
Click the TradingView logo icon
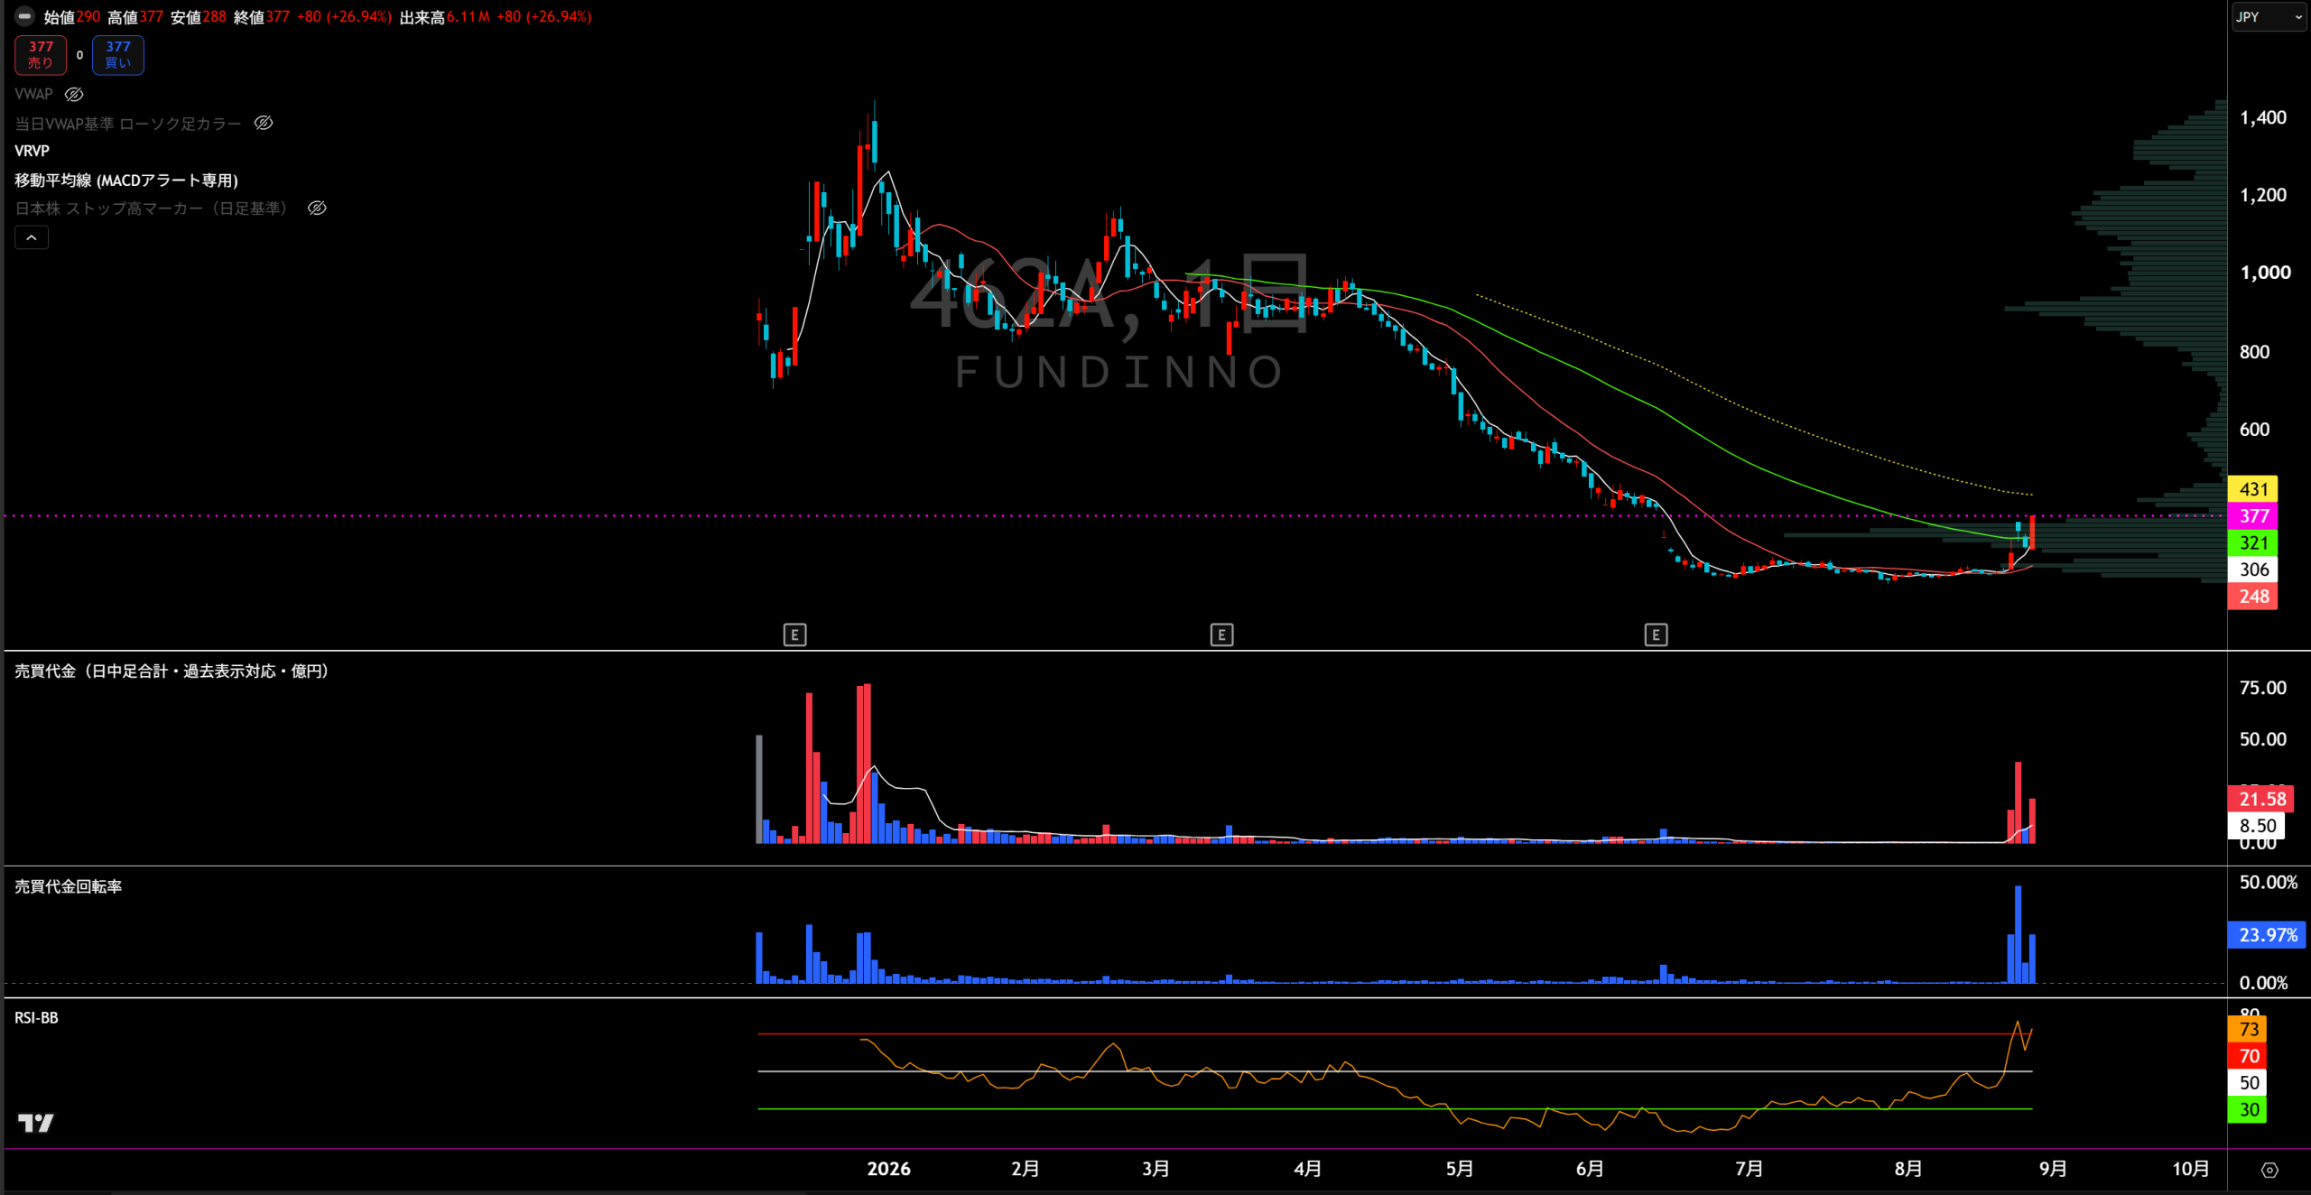point(36,1123)
